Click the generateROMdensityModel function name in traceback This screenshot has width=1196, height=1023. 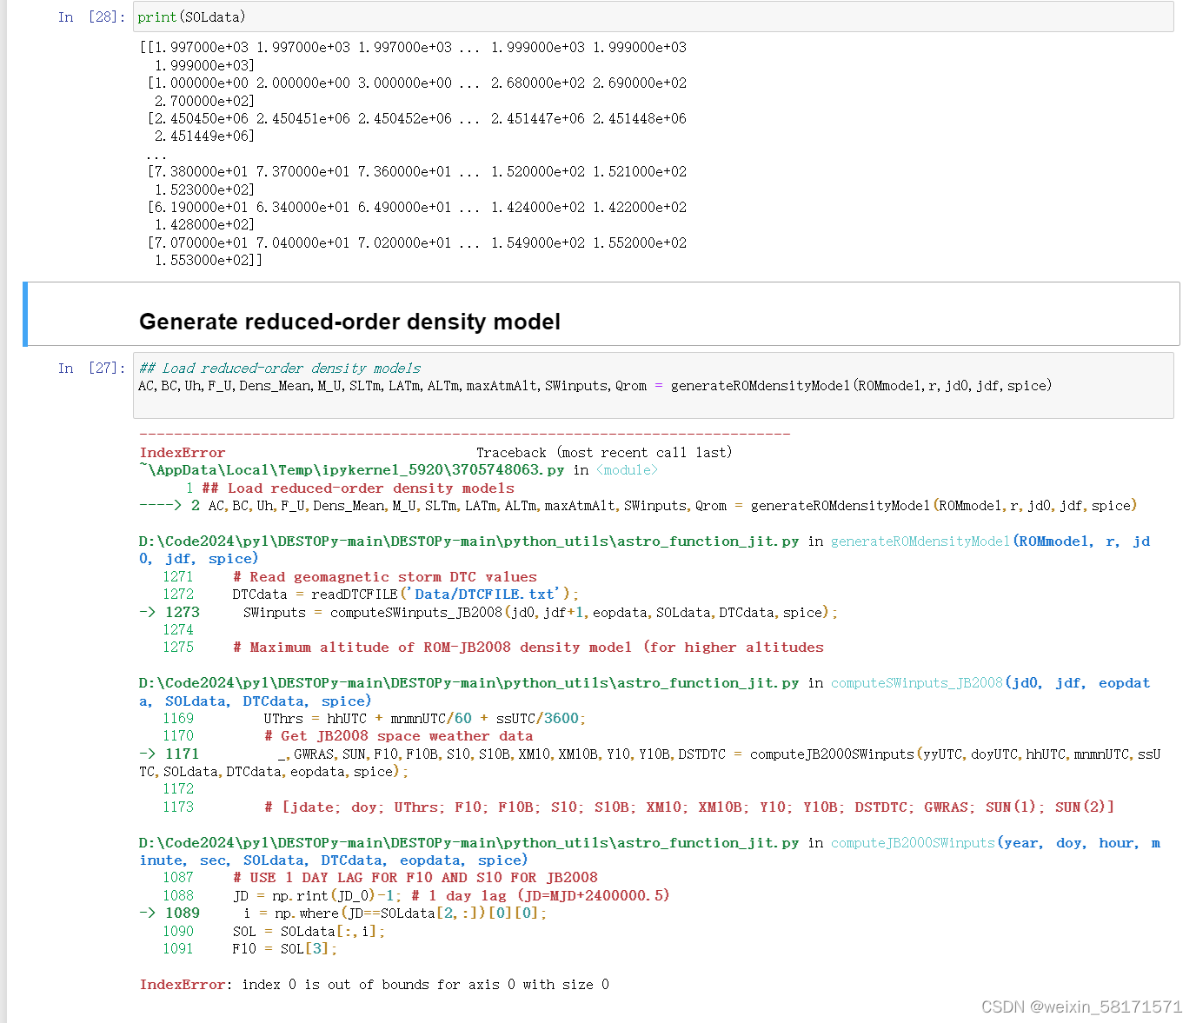pyautogui.click(x=919, y=541)
